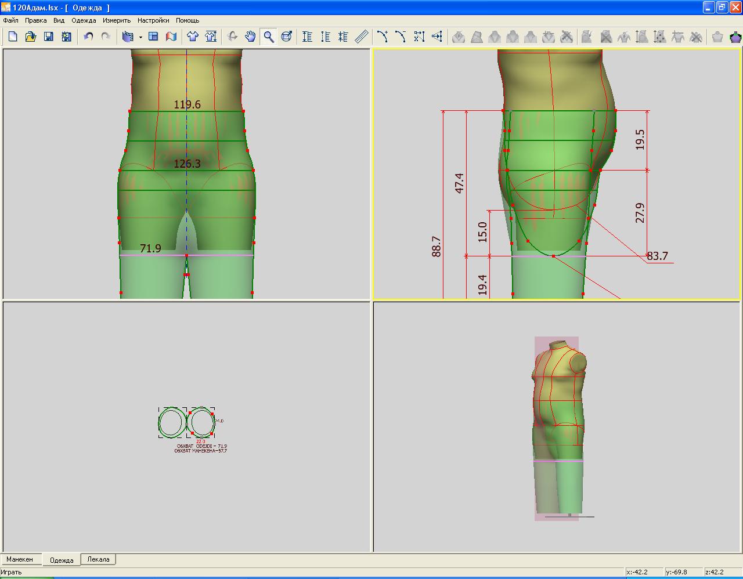Open the Одежда menu
Screen dimensions: 743x579
point(84,20)
